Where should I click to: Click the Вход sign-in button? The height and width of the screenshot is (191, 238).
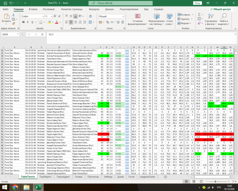point(198,3)
